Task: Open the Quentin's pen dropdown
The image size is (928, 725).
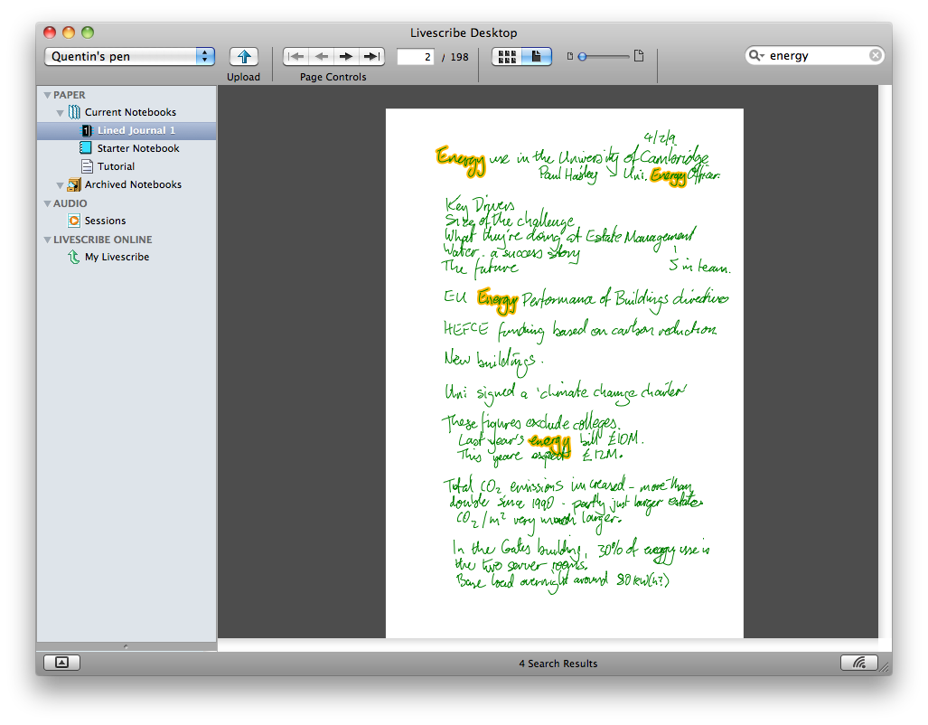Action: coord(129,56)
